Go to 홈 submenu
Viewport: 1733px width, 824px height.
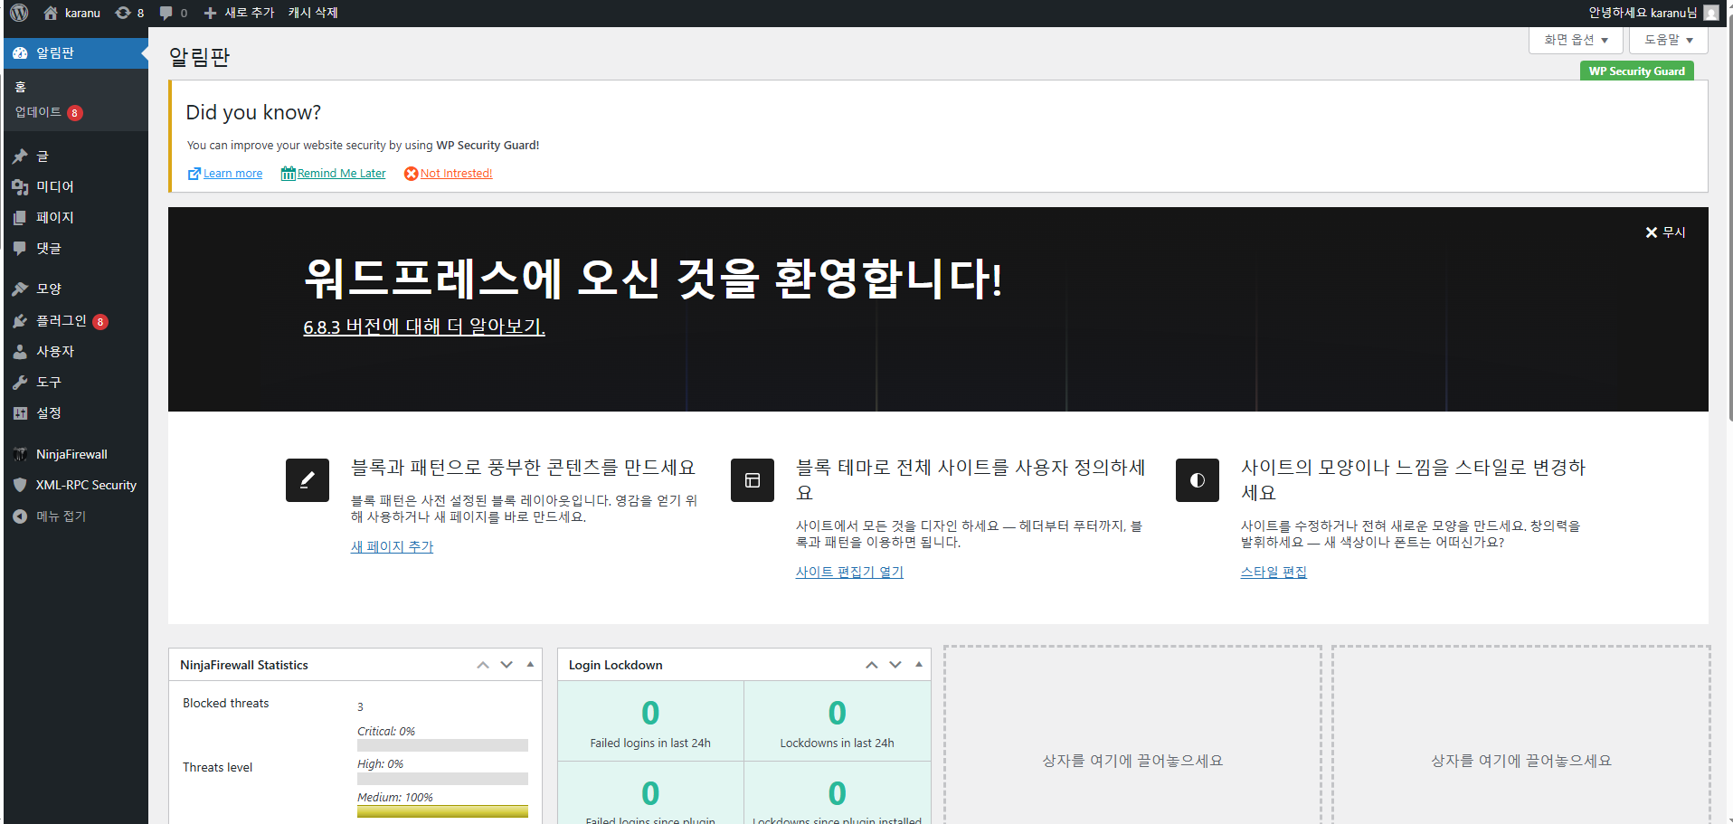[x=20, y=87]
